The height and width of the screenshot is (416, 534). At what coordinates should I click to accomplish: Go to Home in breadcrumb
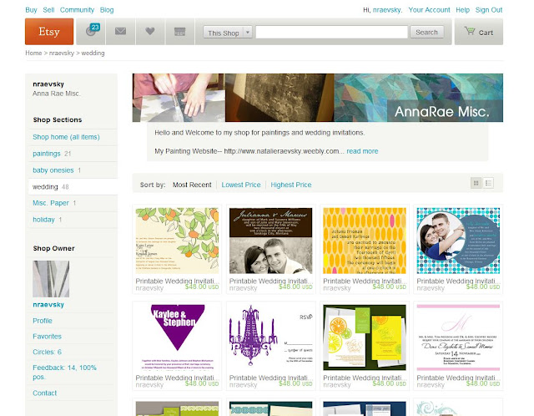click(33, 53)
